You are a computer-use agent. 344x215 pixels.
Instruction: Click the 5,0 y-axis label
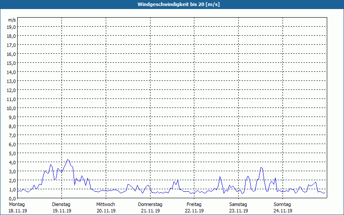pos(12,154)
